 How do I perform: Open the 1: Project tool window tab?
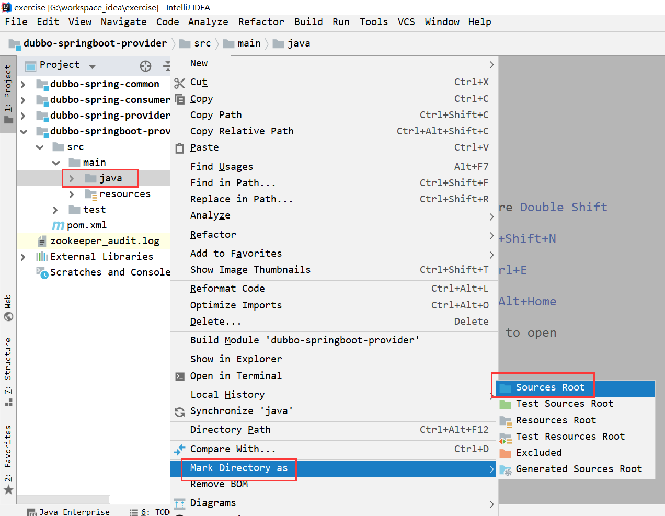(8, 94)
